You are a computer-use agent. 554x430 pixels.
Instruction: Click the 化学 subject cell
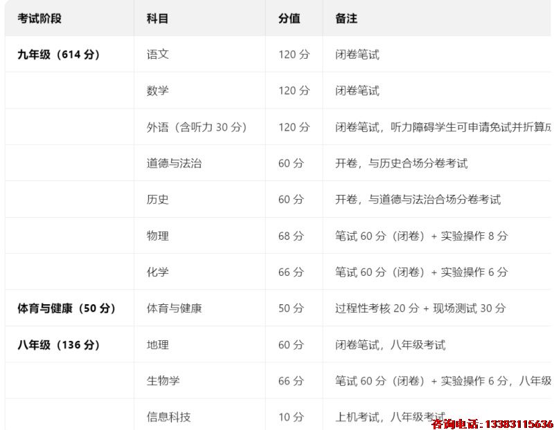click(x=154, y=271)
